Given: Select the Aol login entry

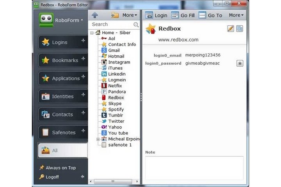Looking at the screenshot, I should click(x=108, y=39).
